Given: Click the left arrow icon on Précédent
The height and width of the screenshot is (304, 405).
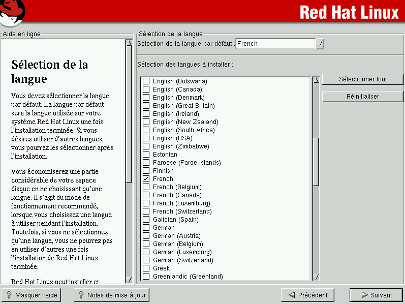Looking at the screenshot, I should click(x=291, y=295).
